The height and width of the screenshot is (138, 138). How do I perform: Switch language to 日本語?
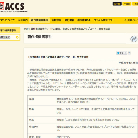(117, 4)
